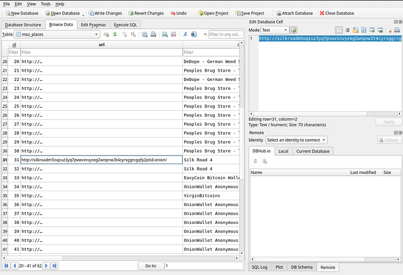Click the Filter in any column field
The height and width of the screenshot is (275, 403).
pos(226,34)
